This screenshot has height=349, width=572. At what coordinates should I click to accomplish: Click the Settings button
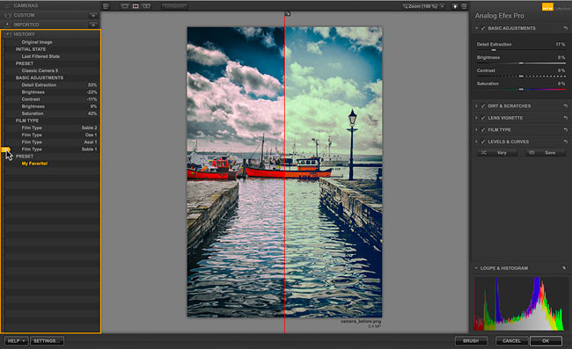tap(47, 340)
